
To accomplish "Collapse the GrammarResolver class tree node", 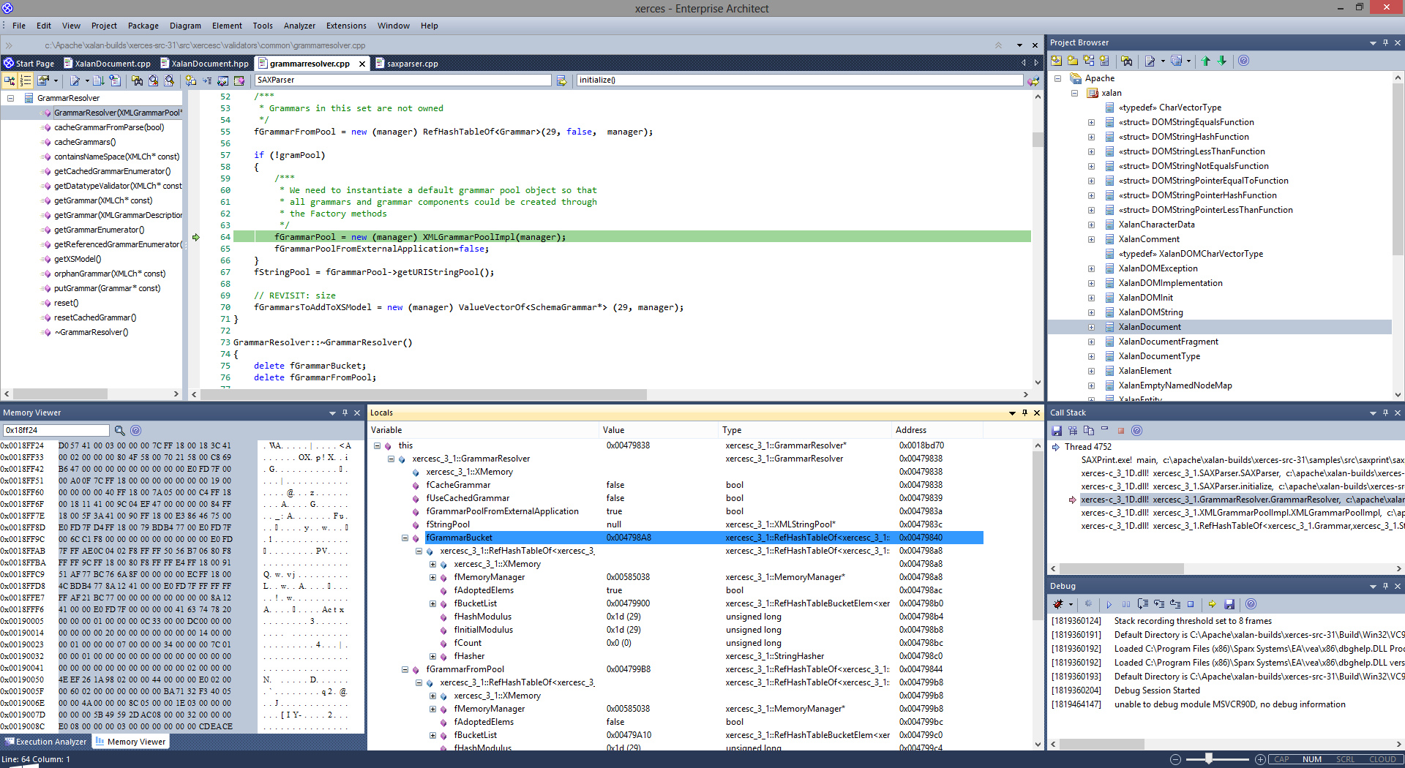I will (10, 98).
